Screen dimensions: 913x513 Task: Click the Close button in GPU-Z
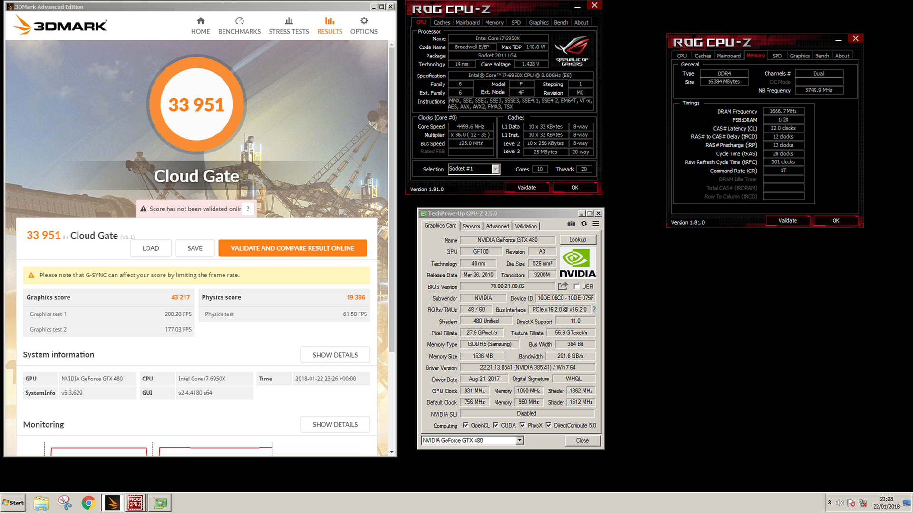coord(582,440)
